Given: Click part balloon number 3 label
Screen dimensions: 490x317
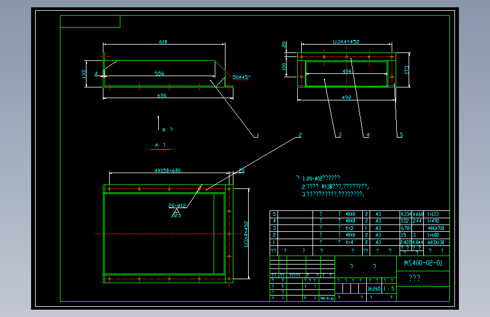Looking at the screenshot, I should (340, 134).
